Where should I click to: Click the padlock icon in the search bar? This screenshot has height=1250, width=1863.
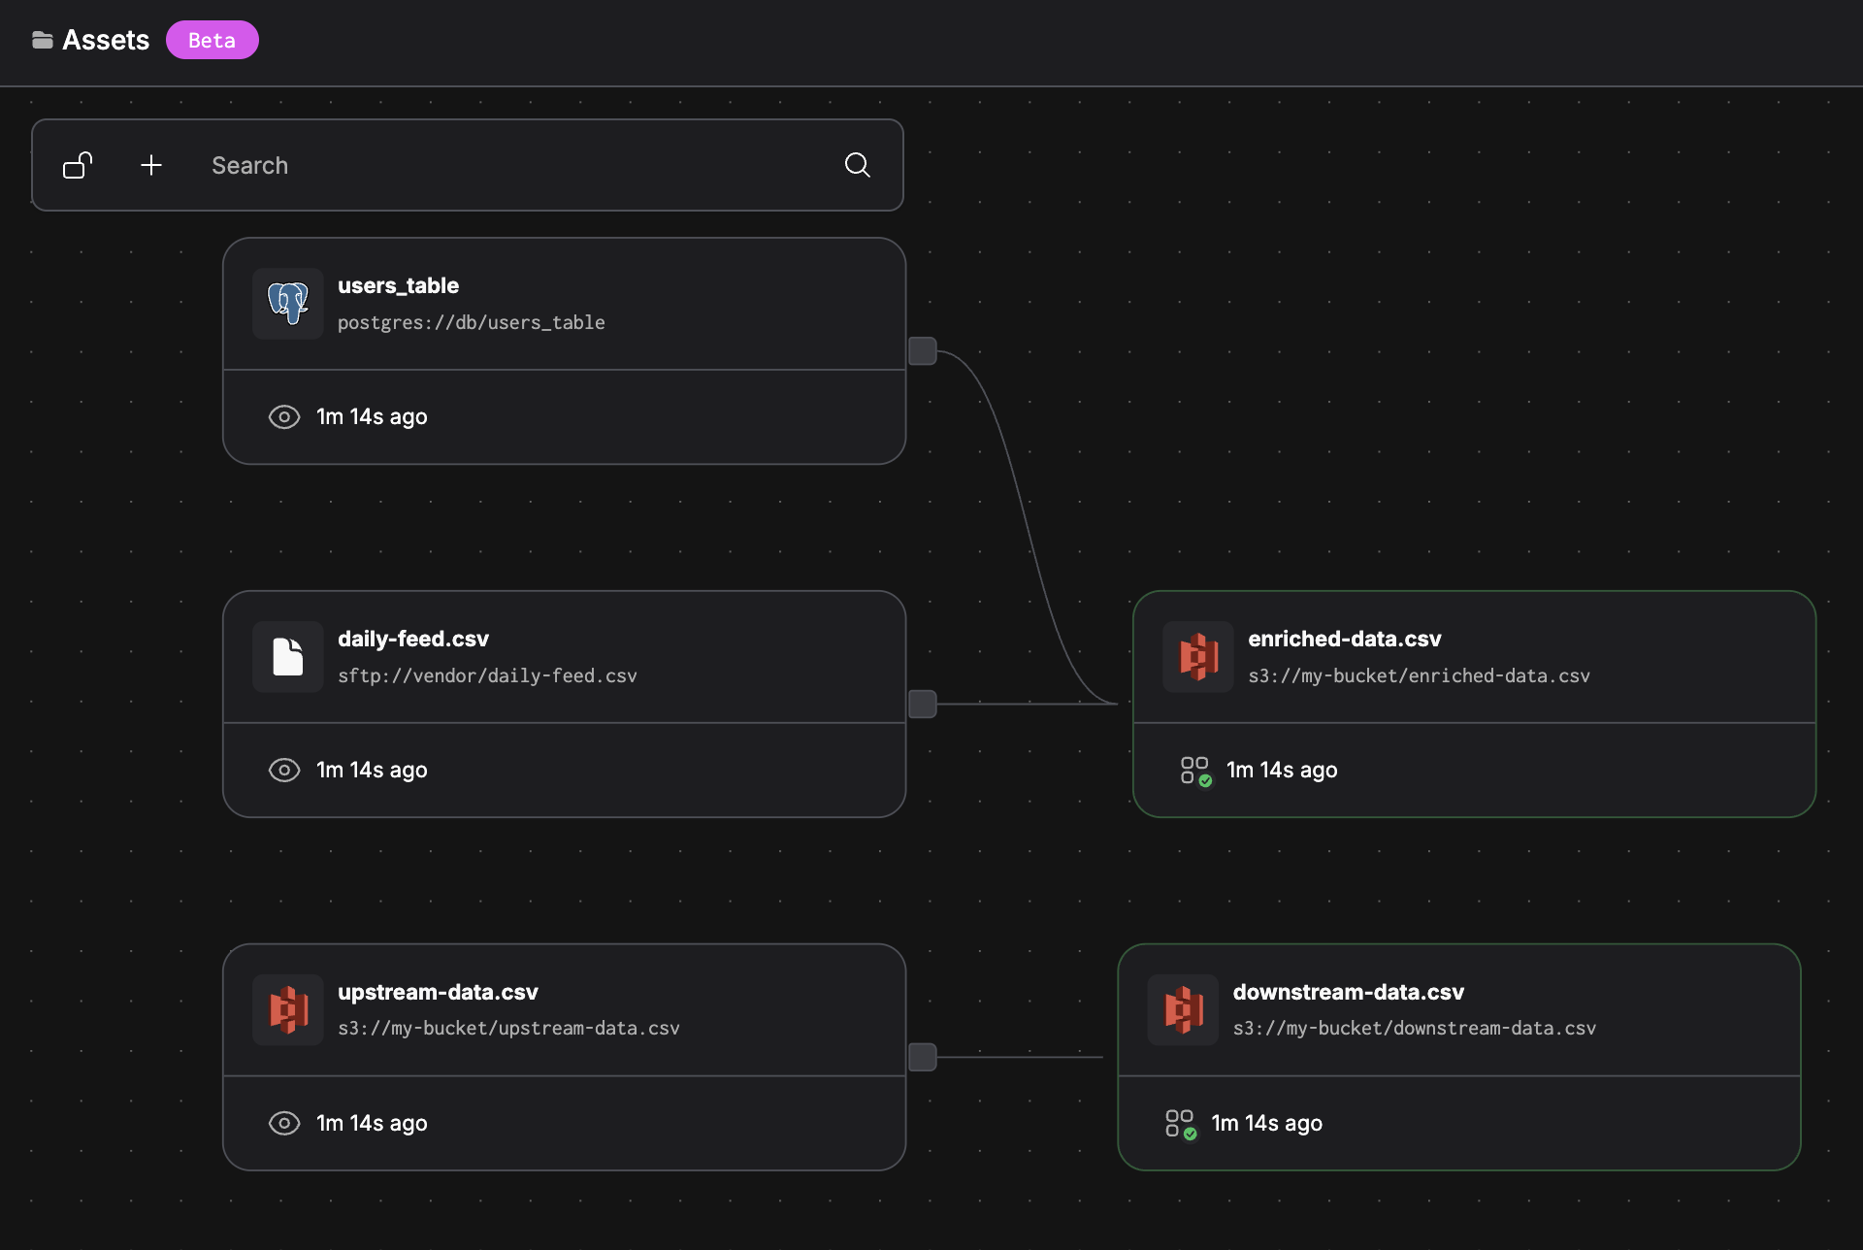coord(77,165)
